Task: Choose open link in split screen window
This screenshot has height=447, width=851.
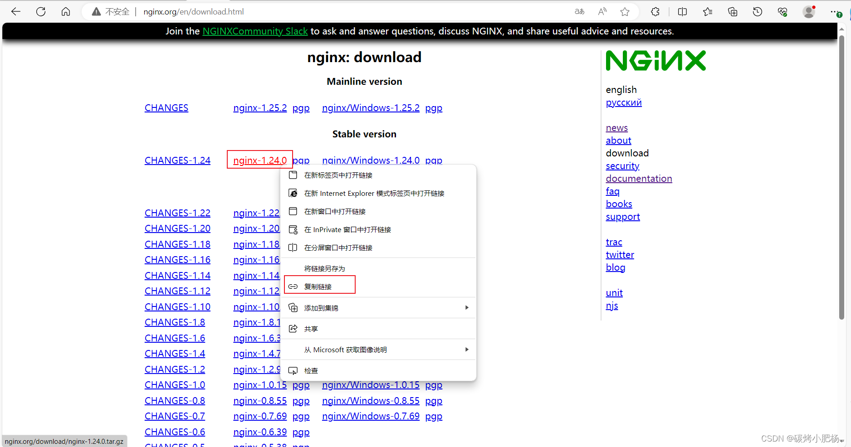Action: click(x=378, y=248)
